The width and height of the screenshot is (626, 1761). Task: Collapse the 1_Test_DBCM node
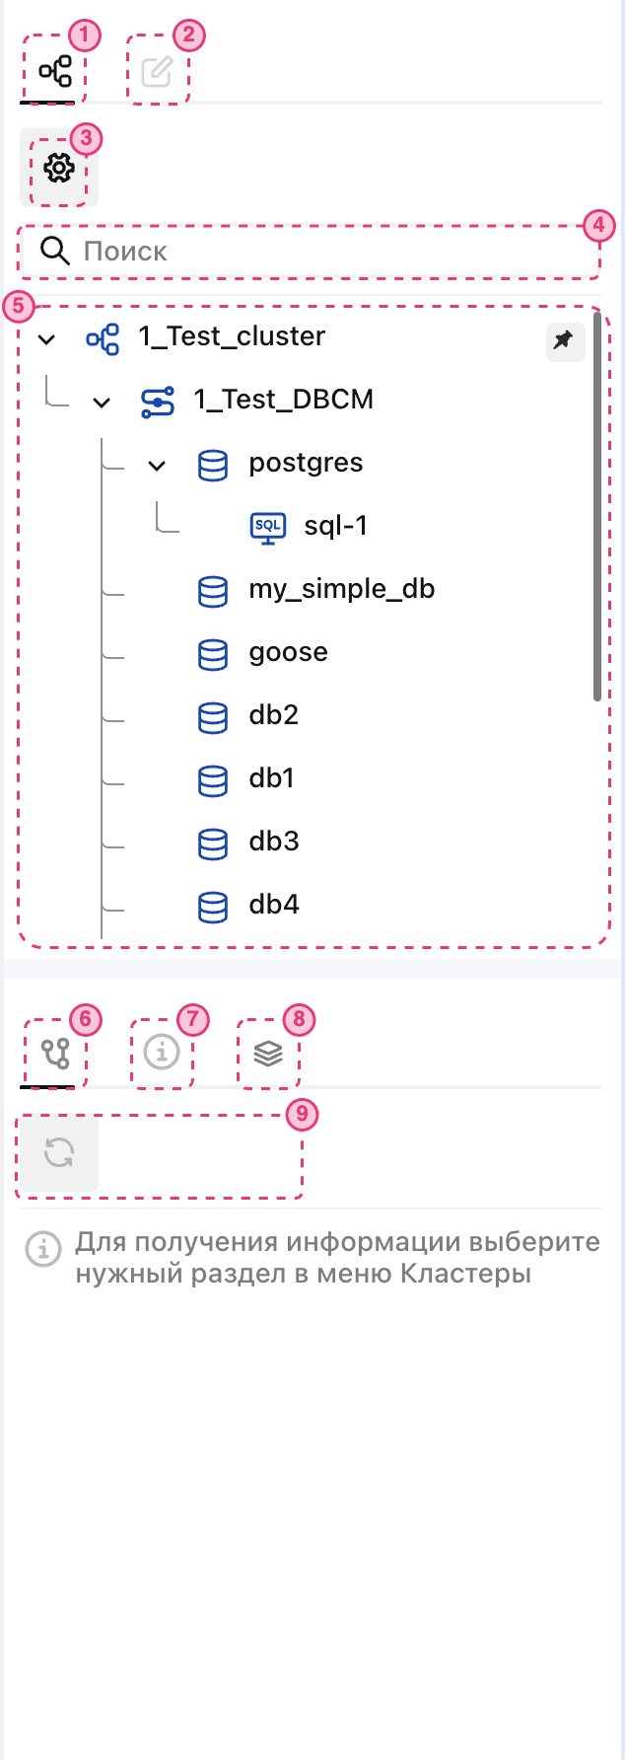click(x=102, y=403)
